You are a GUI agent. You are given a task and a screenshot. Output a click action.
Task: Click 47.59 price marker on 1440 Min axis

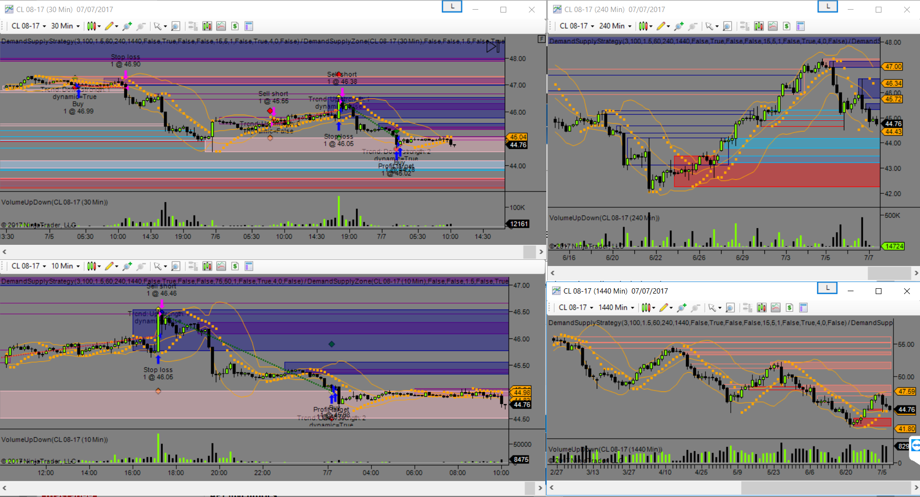[906, 391]
